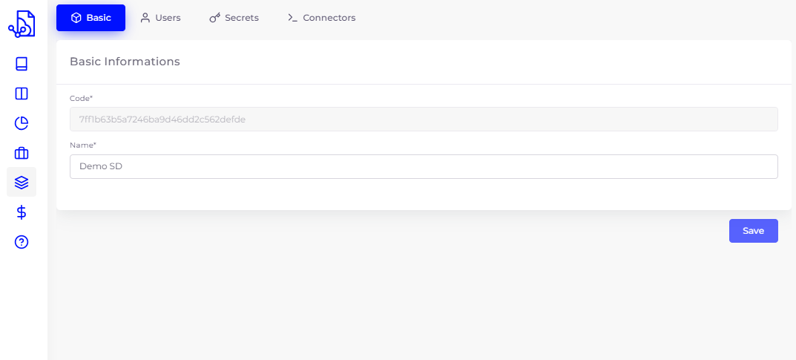
Task: Click the key icon on Secrets tab
Action: click(x=214, y=18)
